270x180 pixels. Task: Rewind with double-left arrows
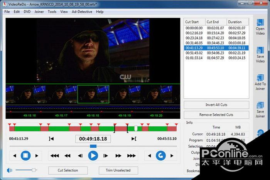[67, 156]
